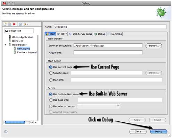Click the Remote JS tree icon
172x138 pixels.
pyautogui.click(x=10, y=41)
